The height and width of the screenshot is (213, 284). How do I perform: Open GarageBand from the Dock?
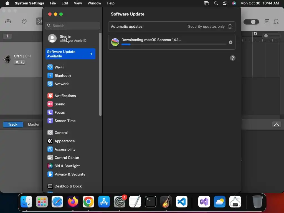[166, 202]
